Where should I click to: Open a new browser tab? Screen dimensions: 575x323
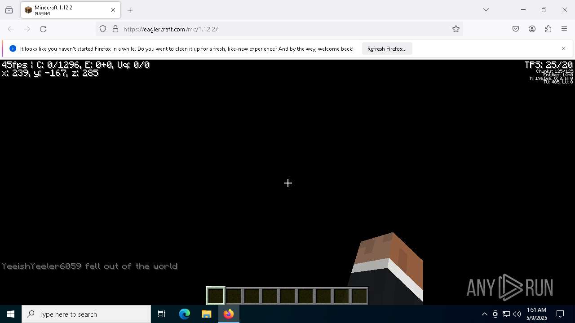point(130,10)
